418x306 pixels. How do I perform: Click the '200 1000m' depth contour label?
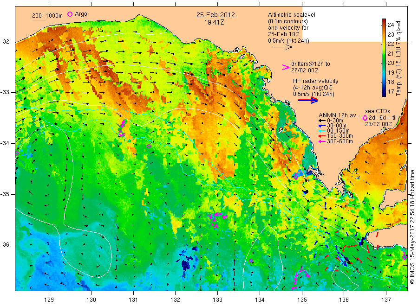point(47,16)
